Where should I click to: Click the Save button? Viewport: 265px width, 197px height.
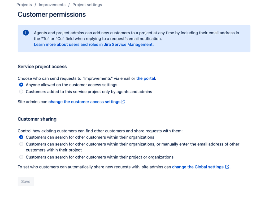coord(26,181)
